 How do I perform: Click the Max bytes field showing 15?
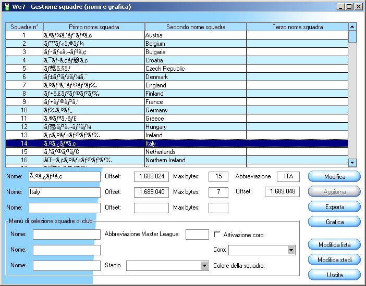(x=218, y=177)
